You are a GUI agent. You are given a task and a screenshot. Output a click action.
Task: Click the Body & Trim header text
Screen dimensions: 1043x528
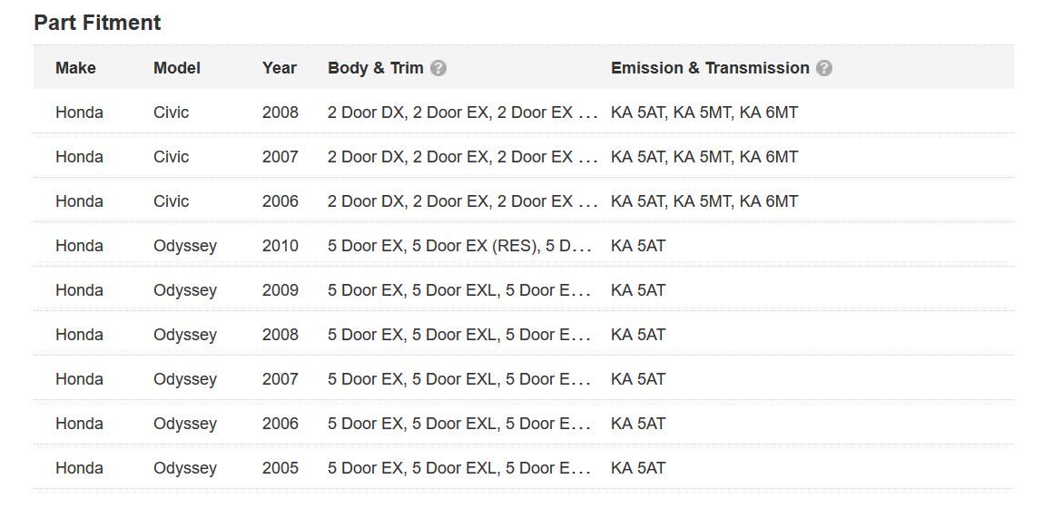(x=376, y=68)
